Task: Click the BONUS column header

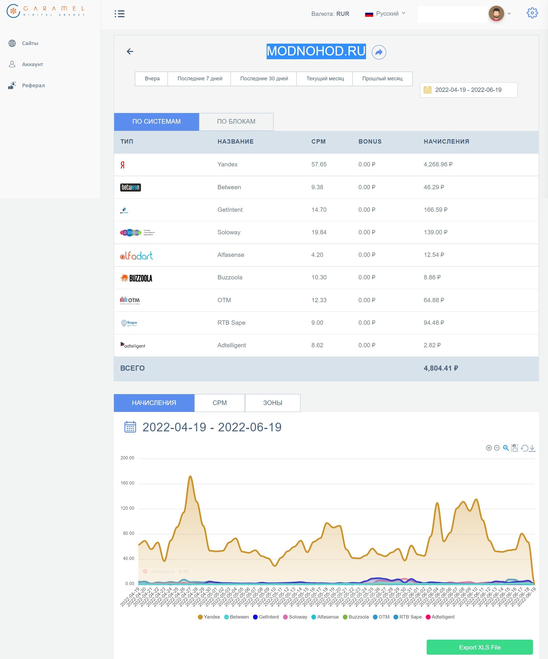Action: [370, 142]
